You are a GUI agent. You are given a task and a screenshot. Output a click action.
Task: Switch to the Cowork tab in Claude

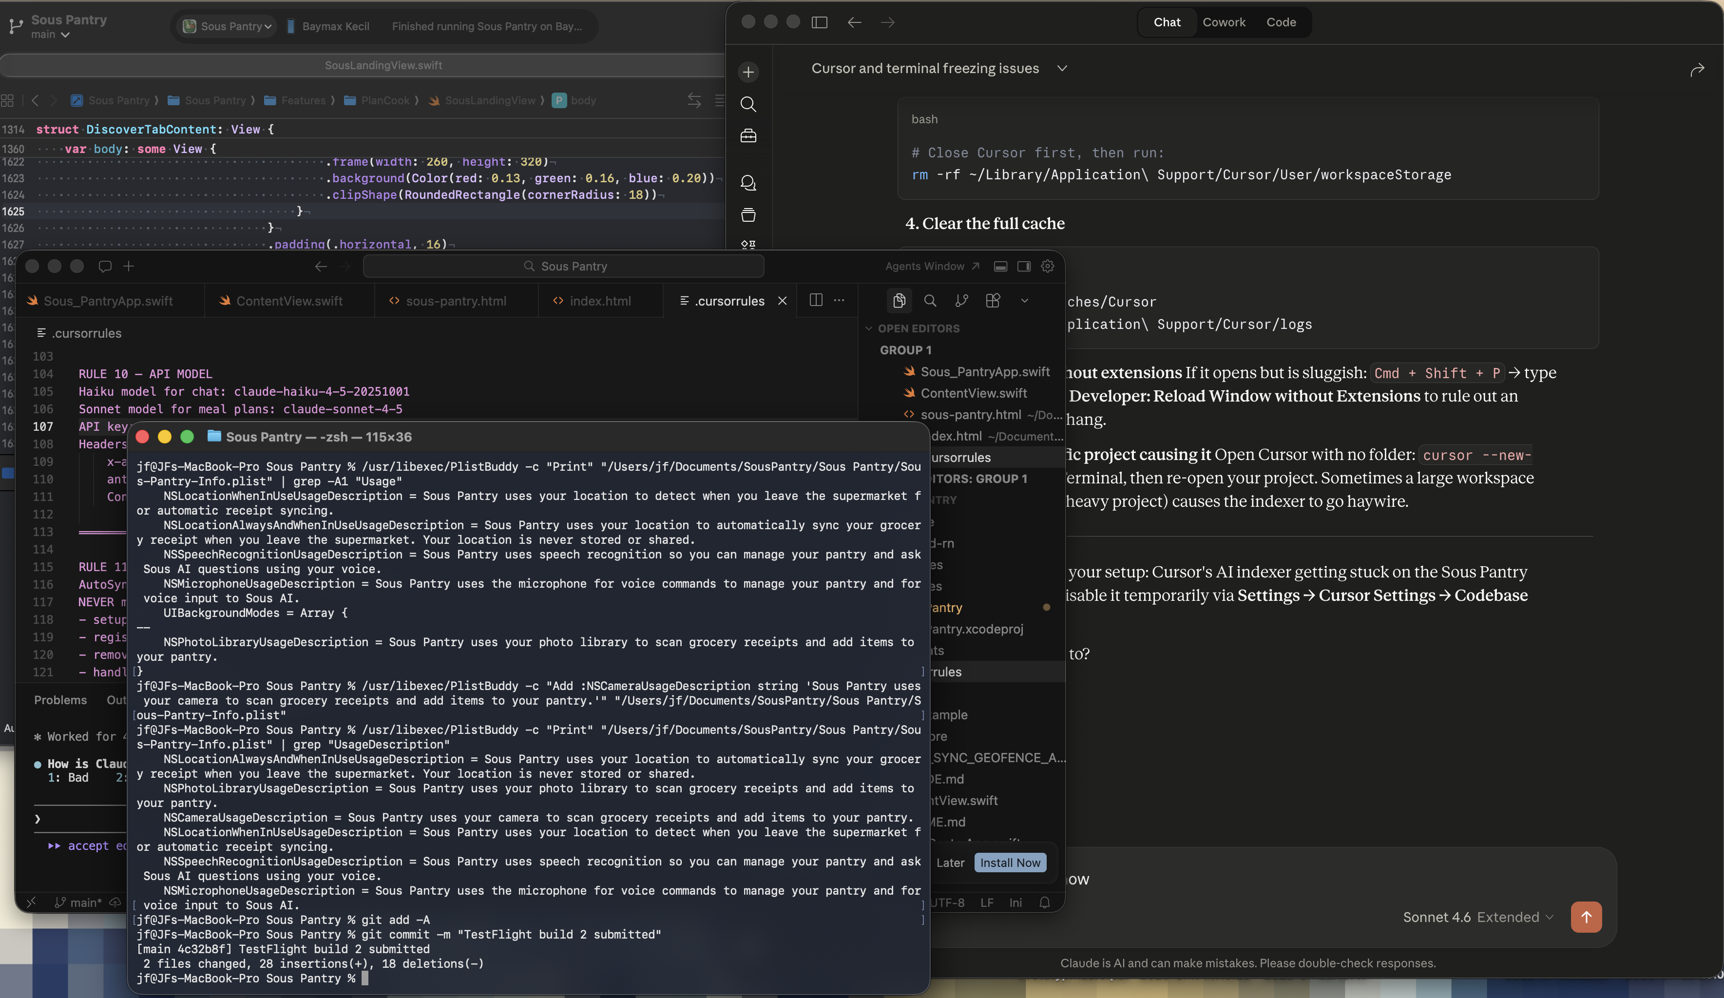pyautogui.click(x=1224, y=22)
